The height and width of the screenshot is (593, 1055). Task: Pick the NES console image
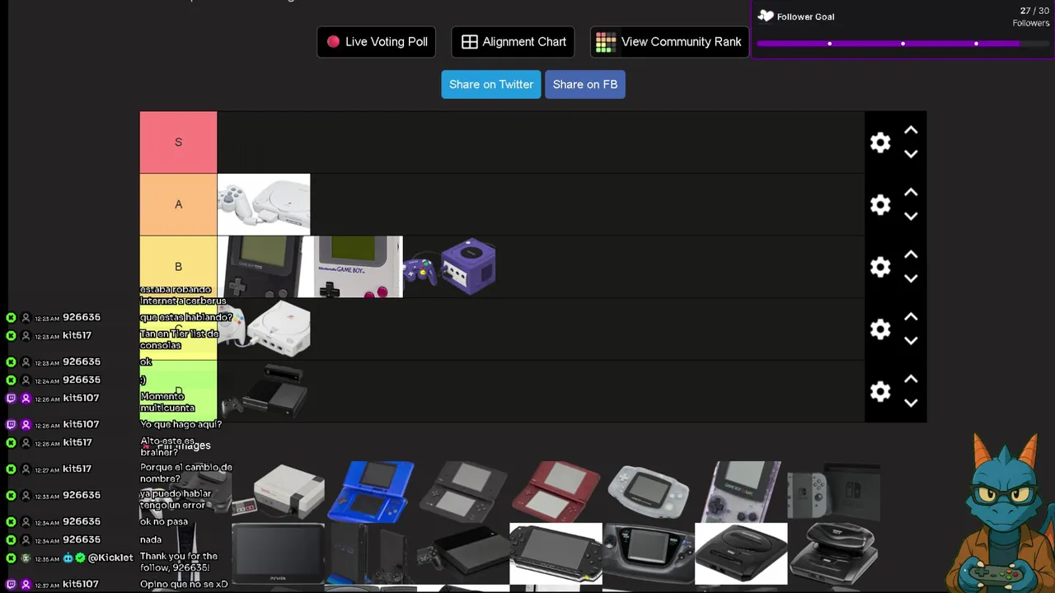278,492
